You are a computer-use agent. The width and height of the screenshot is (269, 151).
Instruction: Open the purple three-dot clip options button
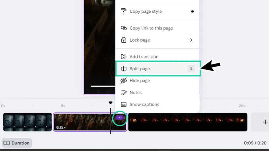point(120,118)
